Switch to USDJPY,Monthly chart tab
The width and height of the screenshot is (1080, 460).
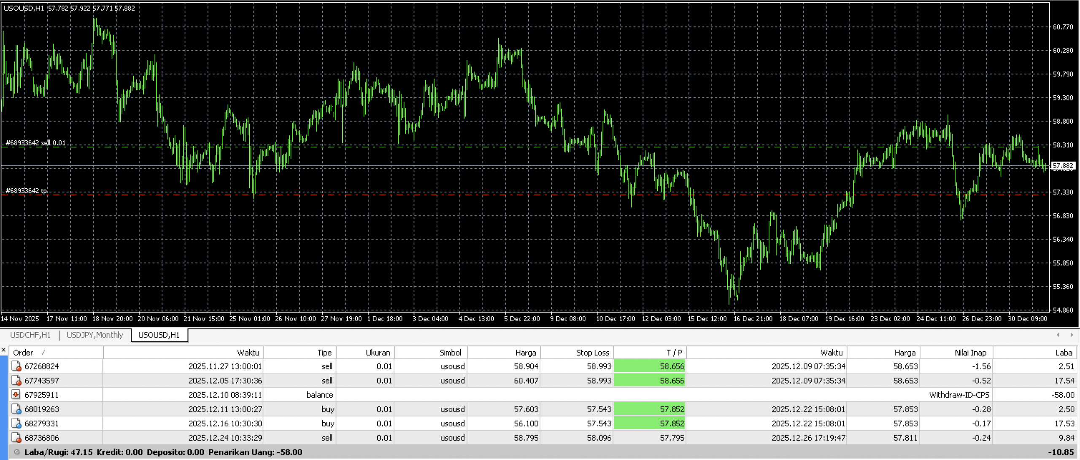click(x=95, y=335)
